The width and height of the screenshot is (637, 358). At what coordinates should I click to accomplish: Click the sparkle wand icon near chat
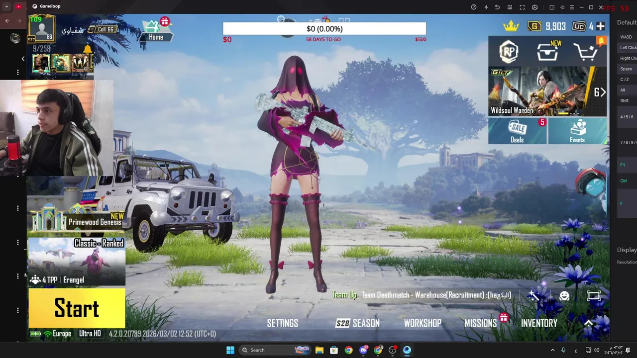click(x=534, y=296)
